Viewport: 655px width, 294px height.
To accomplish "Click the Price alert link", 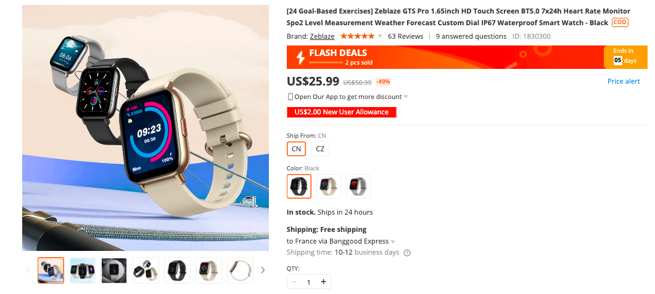I will coord(624,81).
